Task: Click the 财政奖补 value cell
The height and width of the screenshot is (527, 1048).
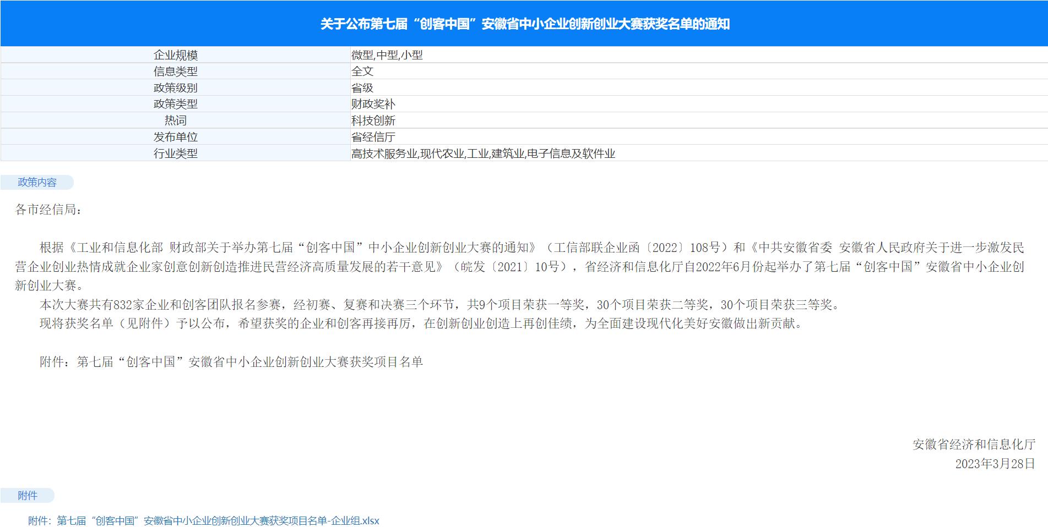Action: click(373, 104)
